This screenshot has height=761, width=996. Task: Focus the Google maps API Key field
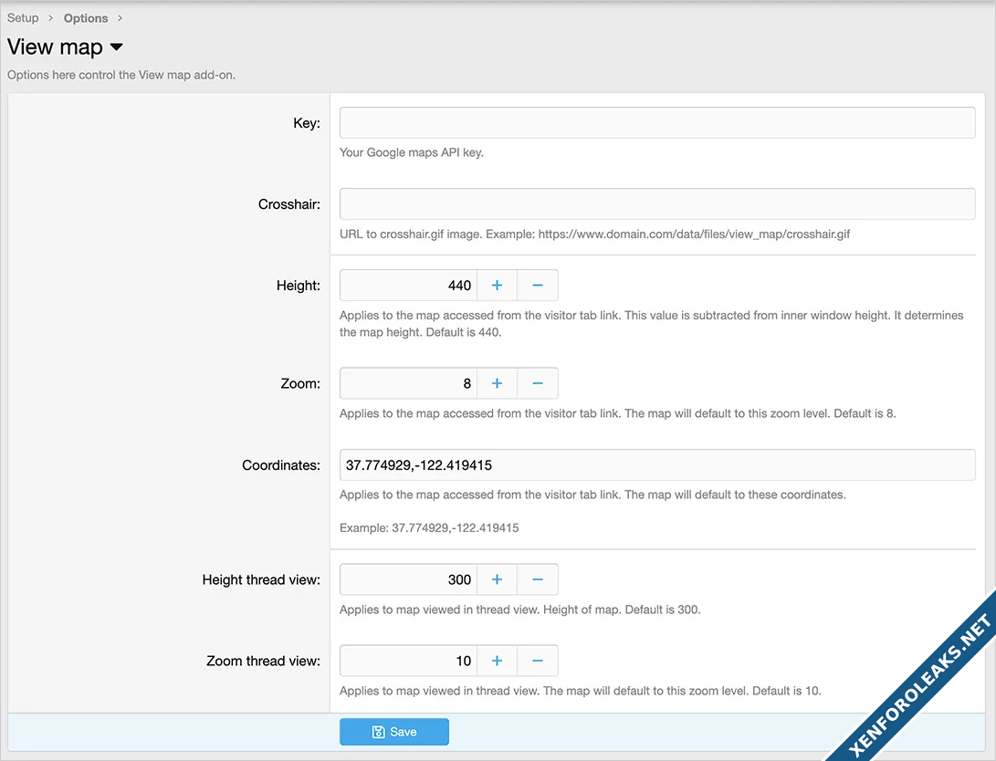pyautogui.click(x=657, y=123)
